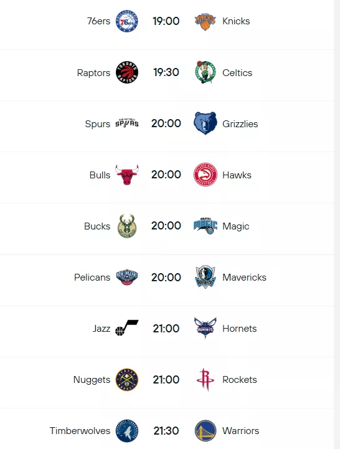This screenshot has height=449, width=340.
Task: Select the Orlando Magic logo
Action: pos(205,226)
